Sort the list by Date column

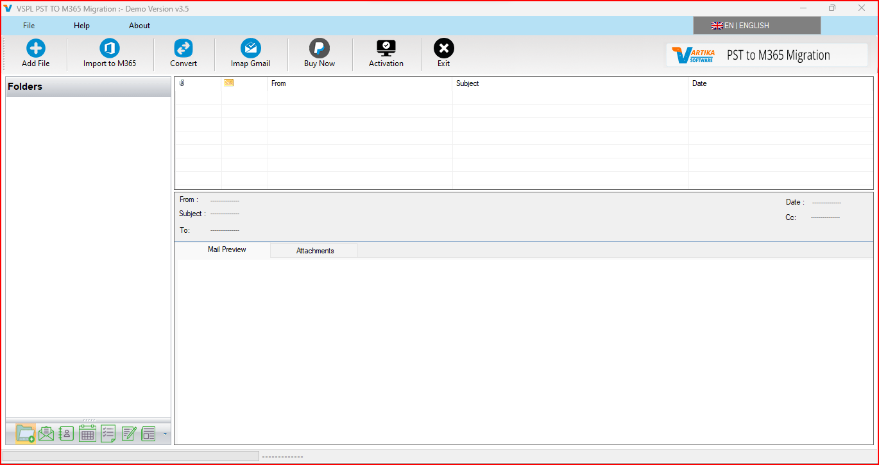tap(699, 83)
